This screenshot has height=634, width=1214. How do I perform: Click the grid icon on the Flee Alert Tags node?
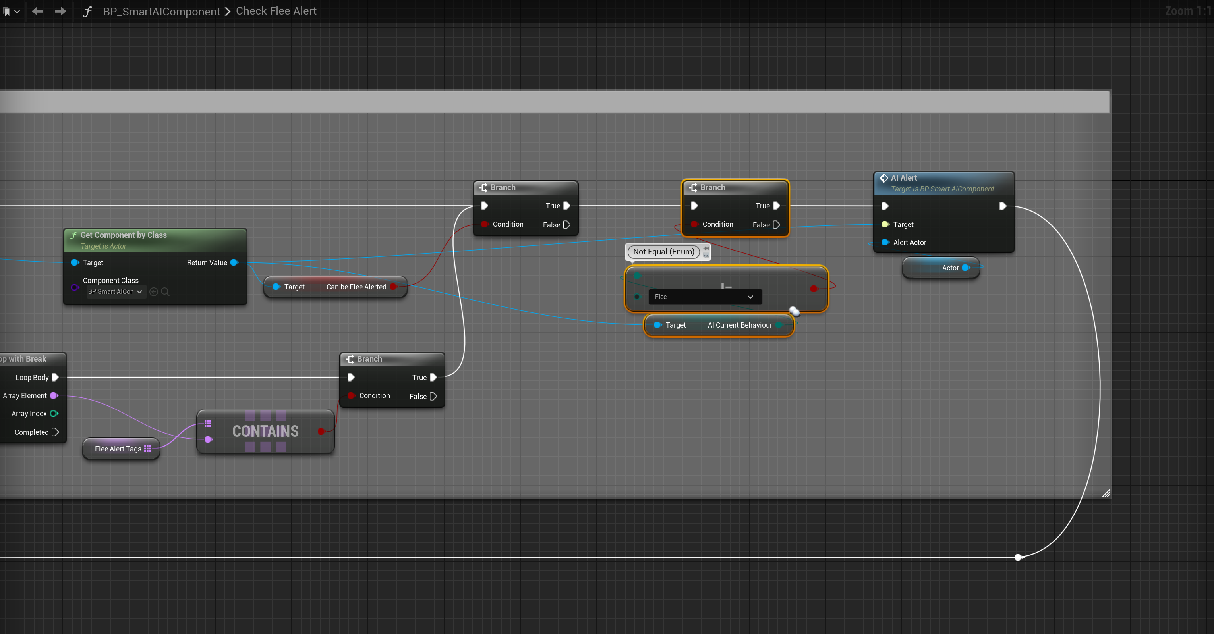coord(148,449)
